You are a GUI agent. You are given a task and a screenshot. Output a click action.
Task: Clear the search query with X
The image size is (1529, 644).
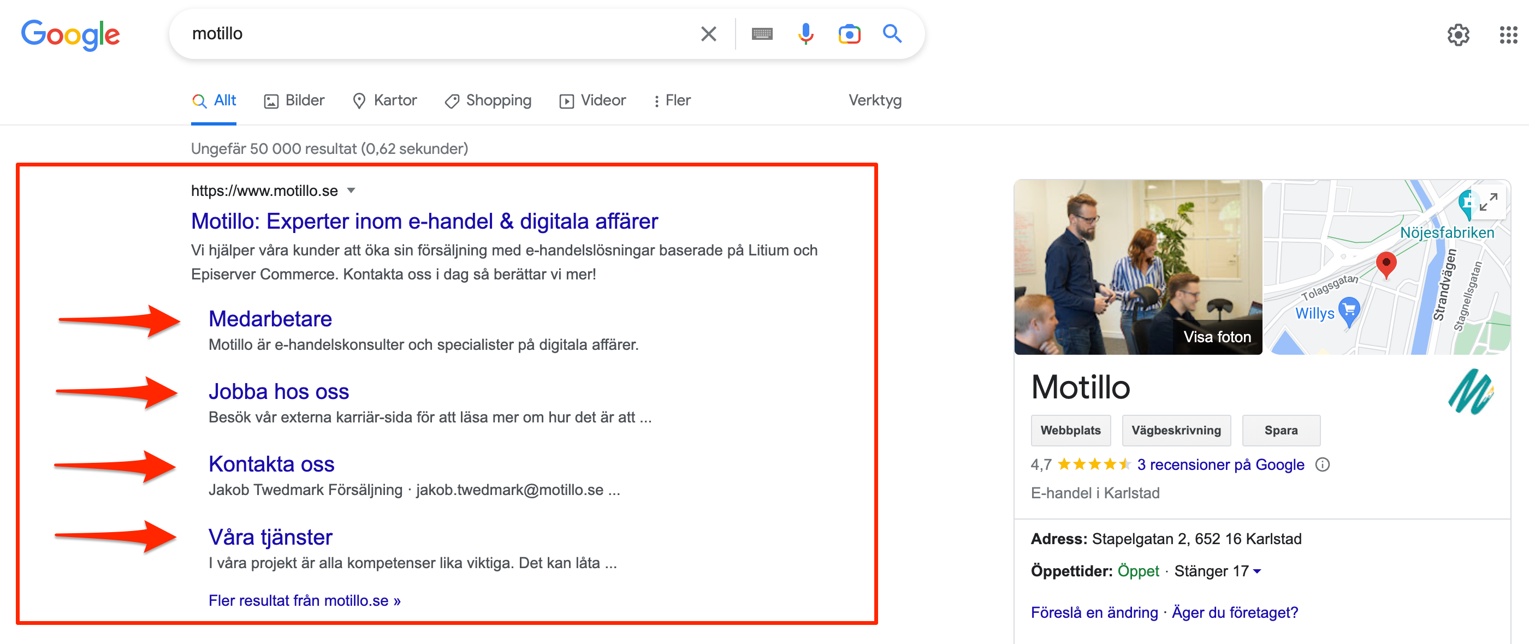point(708,34)
